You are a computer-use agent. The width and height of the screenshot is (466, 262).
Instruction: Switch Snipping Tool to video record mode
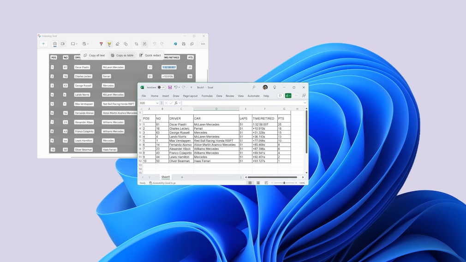point(63,44)
